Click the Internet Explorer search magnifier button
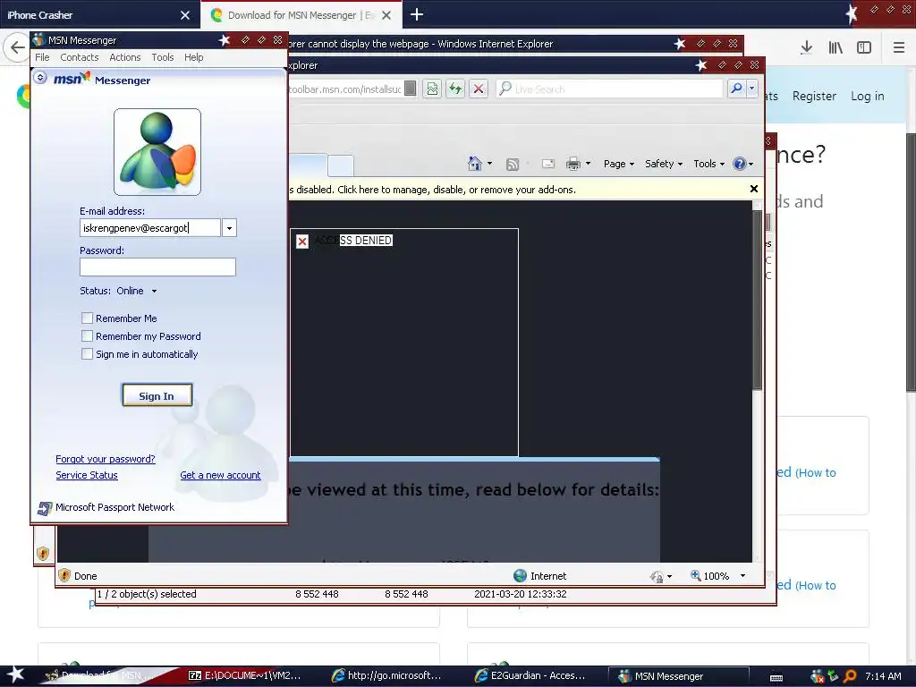The width and height of the screenshot is (916, 687). pyautogui.click(x=736, y=89)
